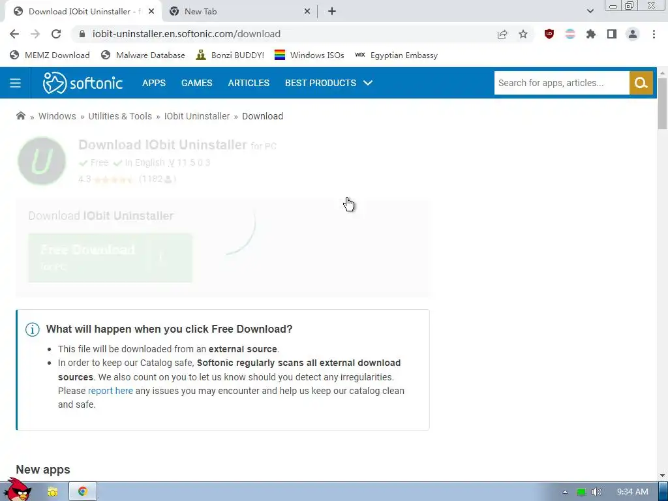Open Softonic hamburger menu

point(16,83)
